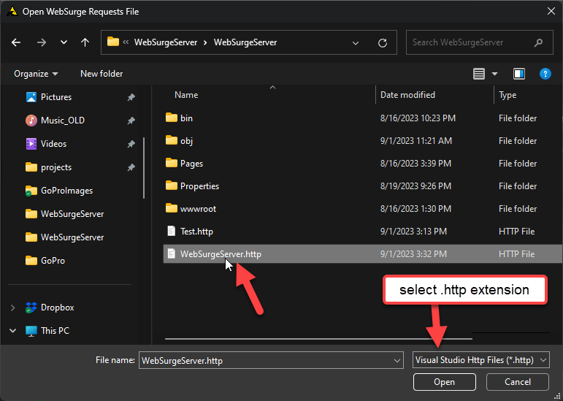Open address bar previous locations dropdown

356,42
